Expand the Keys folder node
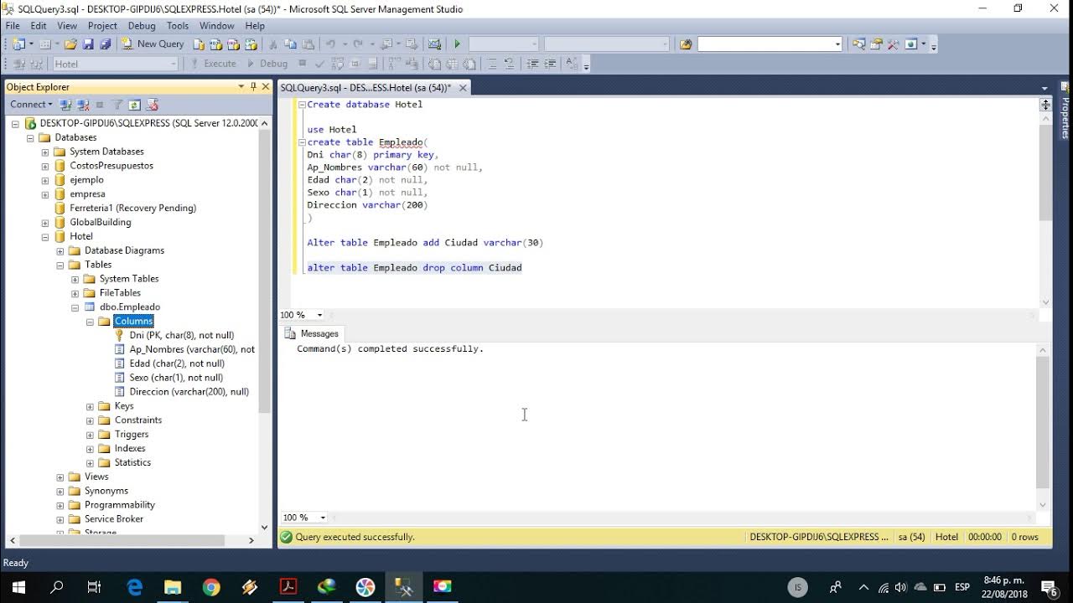The height and width of the screenshot is (603, 1073). pyautogui.click(x=91, y=406)
